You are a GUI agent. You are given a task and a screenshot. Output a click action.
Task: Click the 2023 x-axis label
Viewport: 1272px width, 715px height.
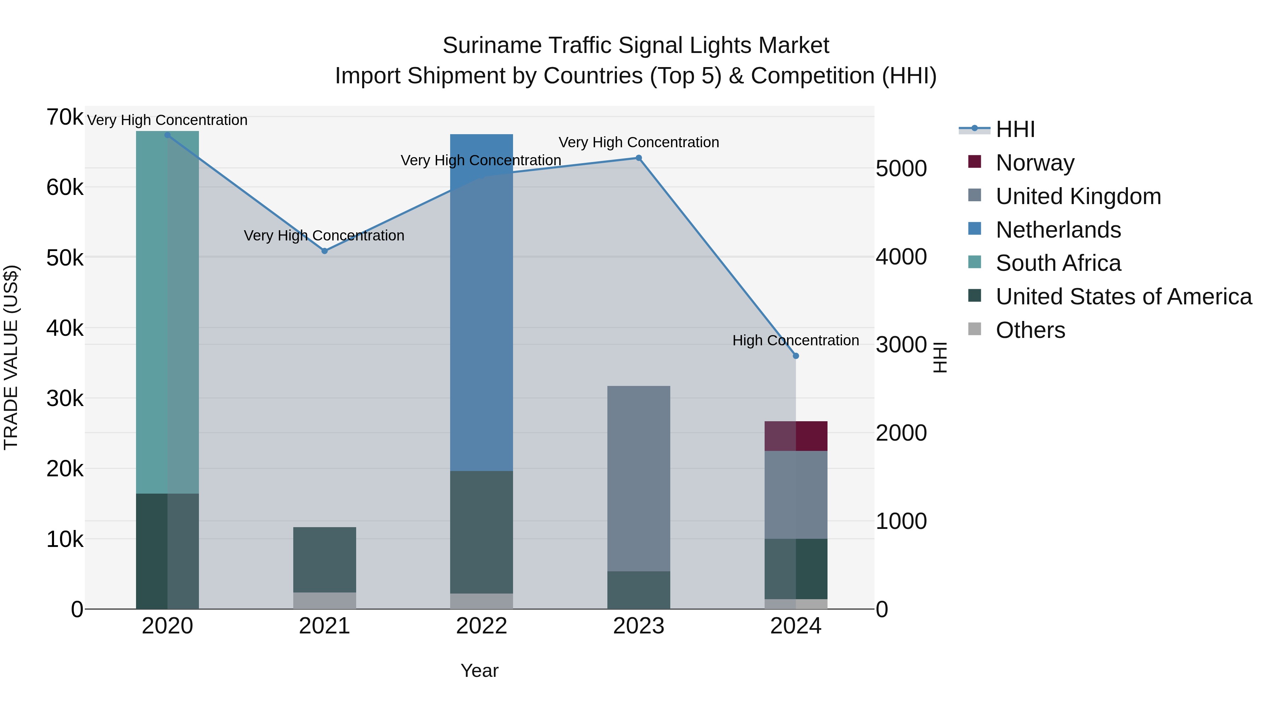[x=638, y=626]
